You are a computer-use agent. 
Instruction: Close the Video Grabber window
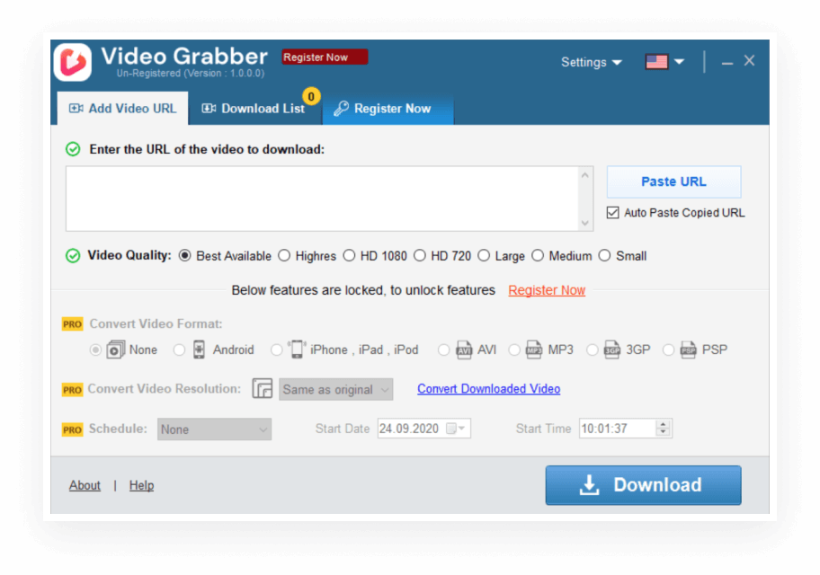tap(749, 61)
